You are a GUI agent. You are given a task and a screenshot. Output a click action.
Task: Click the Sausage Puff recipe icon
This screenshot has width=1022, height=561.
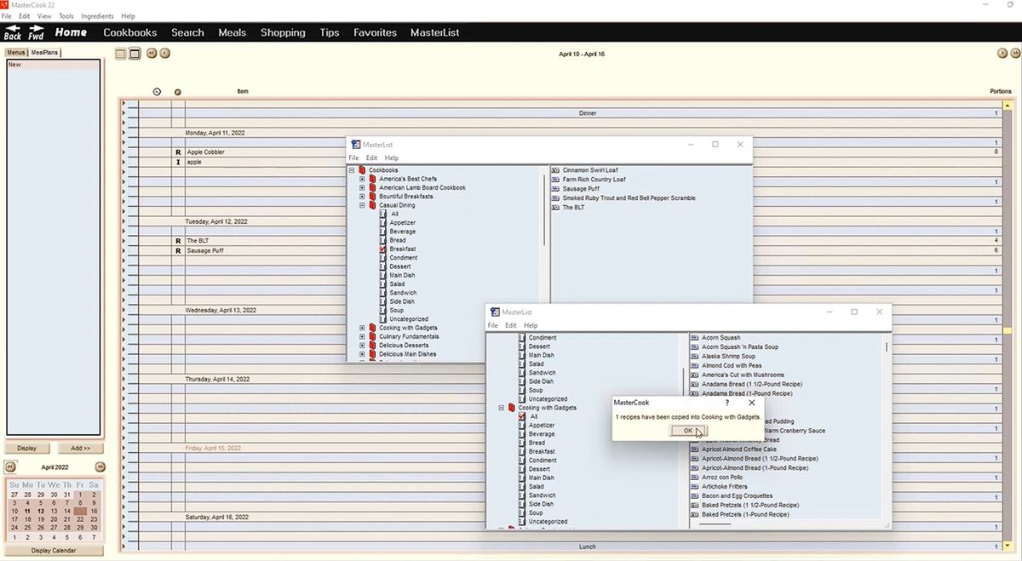(555, 189)
